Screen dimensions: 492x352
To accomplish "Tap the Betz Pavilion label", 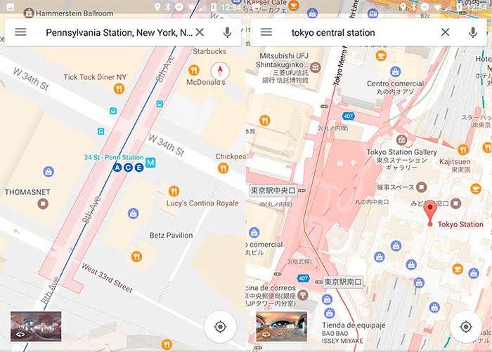I will pyautogui.click(x=171, y=235).
